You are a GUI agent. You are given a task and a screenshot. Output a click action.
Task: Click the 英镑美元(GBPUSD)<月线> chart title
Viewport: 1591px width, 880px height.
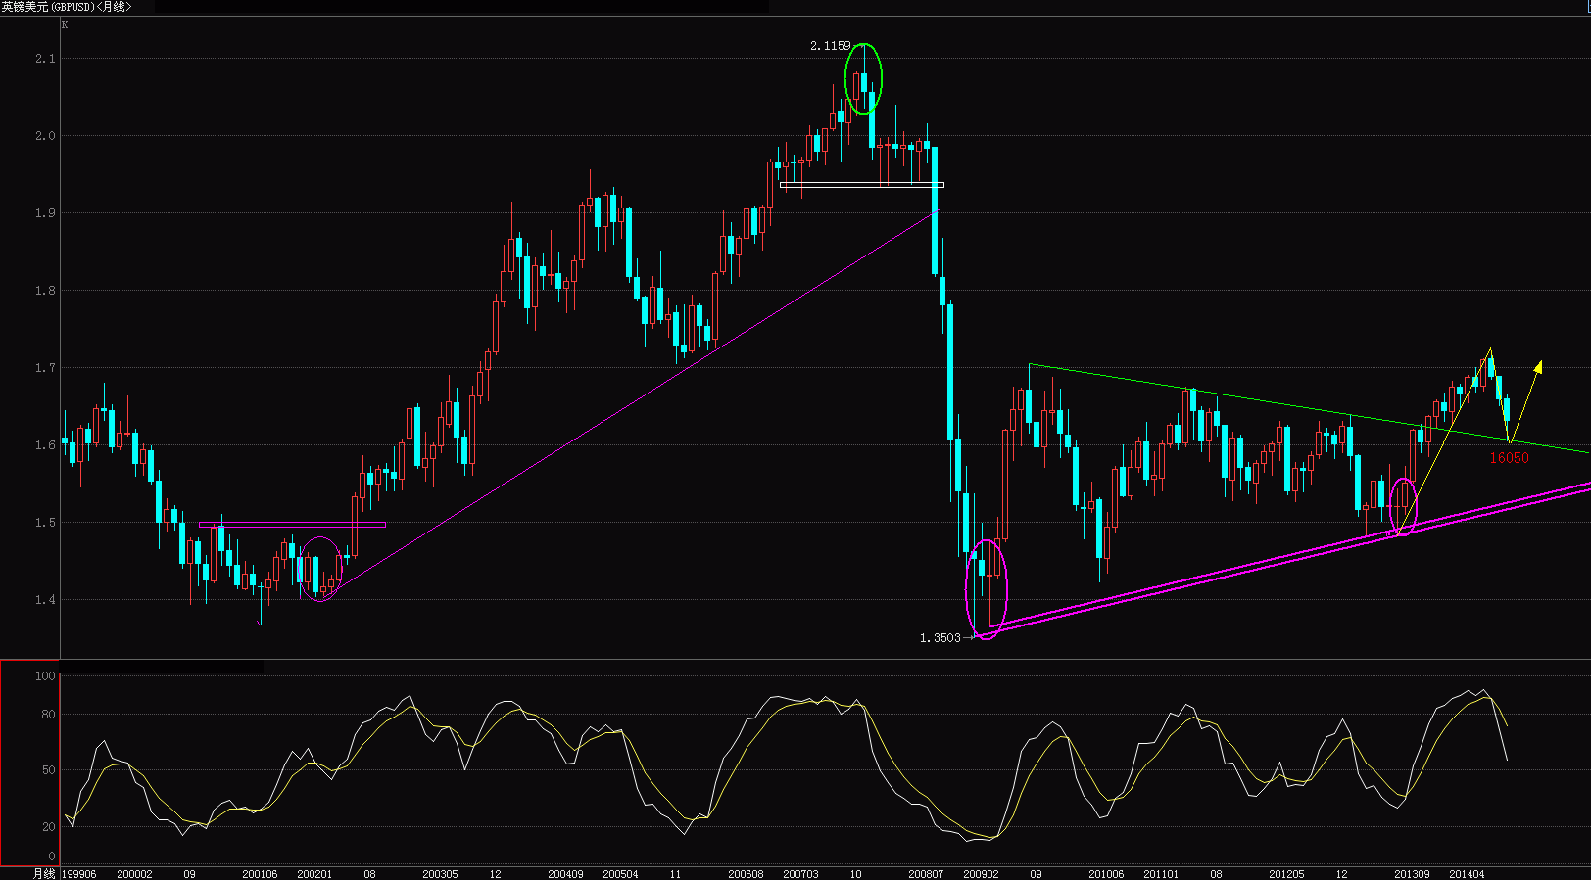[67, 7]
